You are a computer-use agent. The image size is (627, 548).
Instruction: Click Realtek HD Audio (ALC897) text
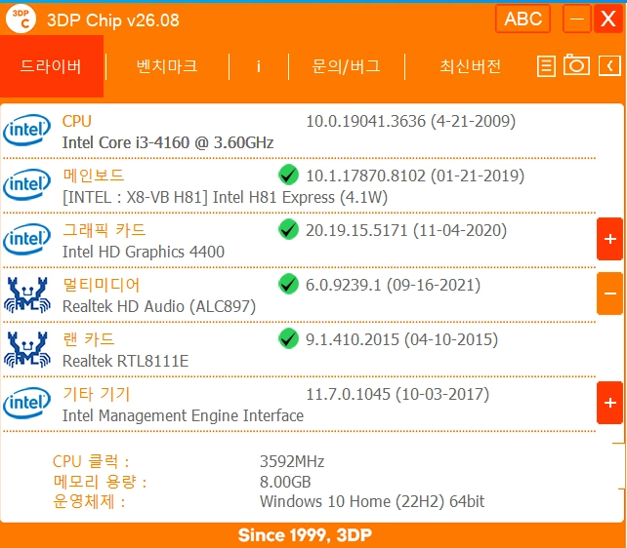coord(159,307)
